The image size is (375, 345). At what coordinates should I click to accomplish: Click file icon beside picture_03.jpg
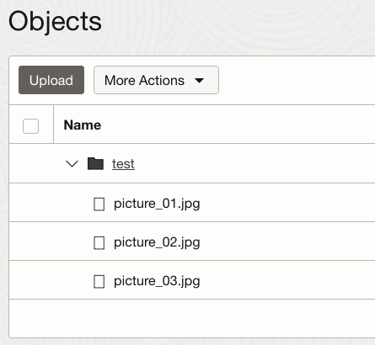click(99, 281)
